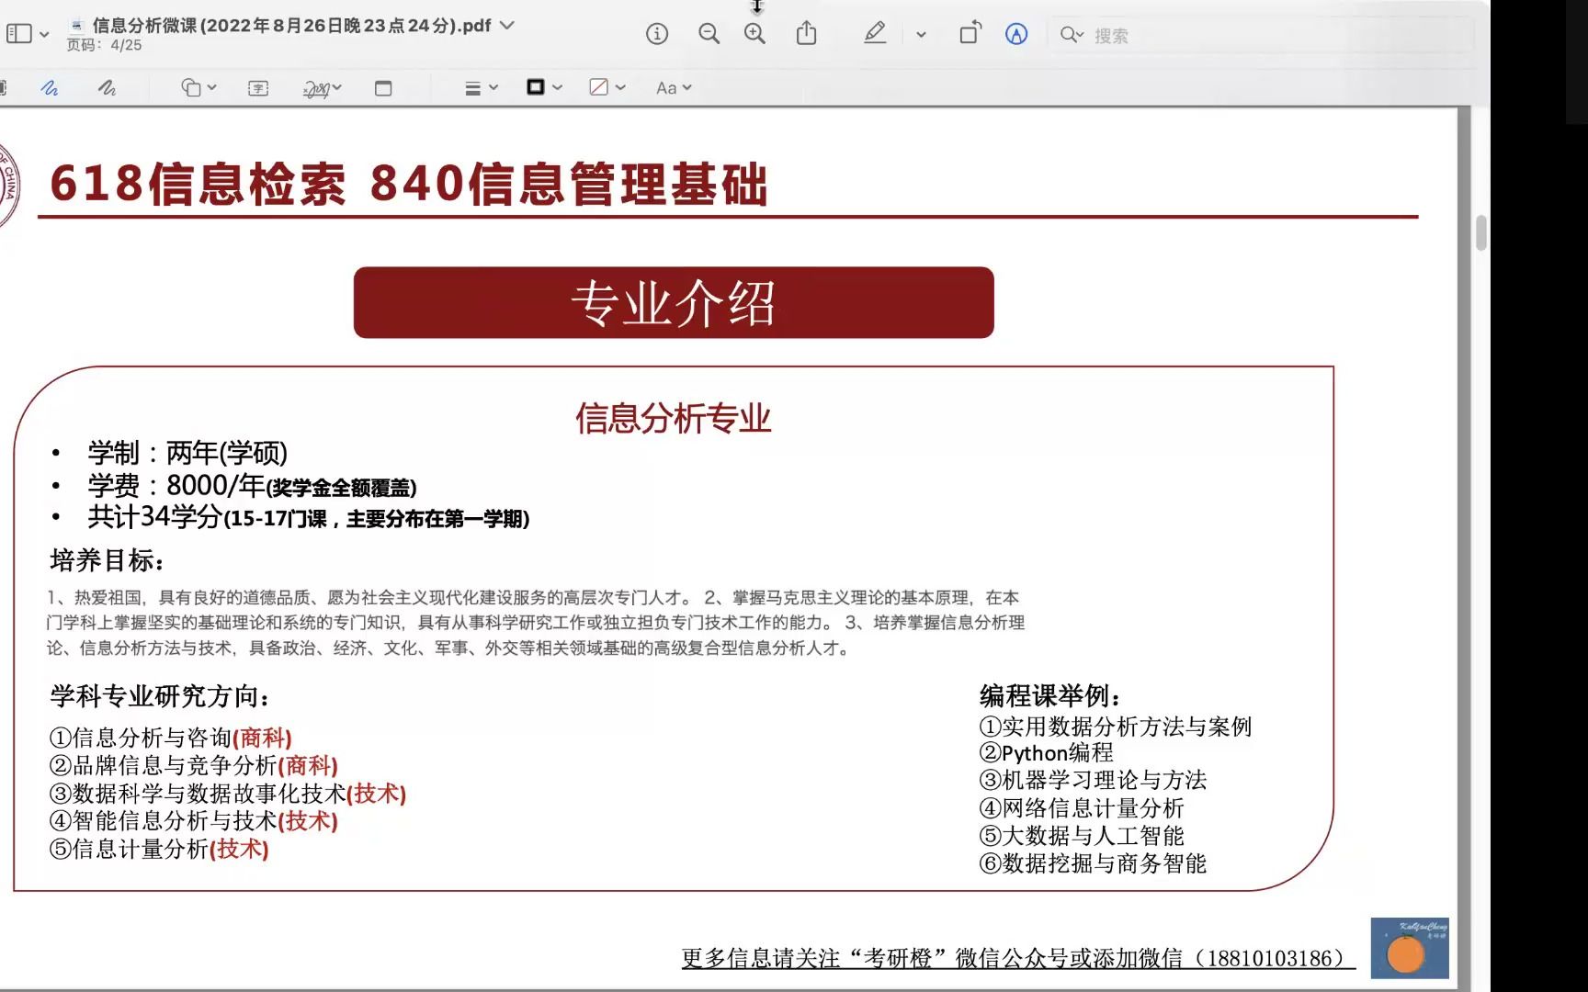Show document info with the Inspector icon
Image resolution: width=1588 pixels, height=992 pixels.
[x=656, y=32]
